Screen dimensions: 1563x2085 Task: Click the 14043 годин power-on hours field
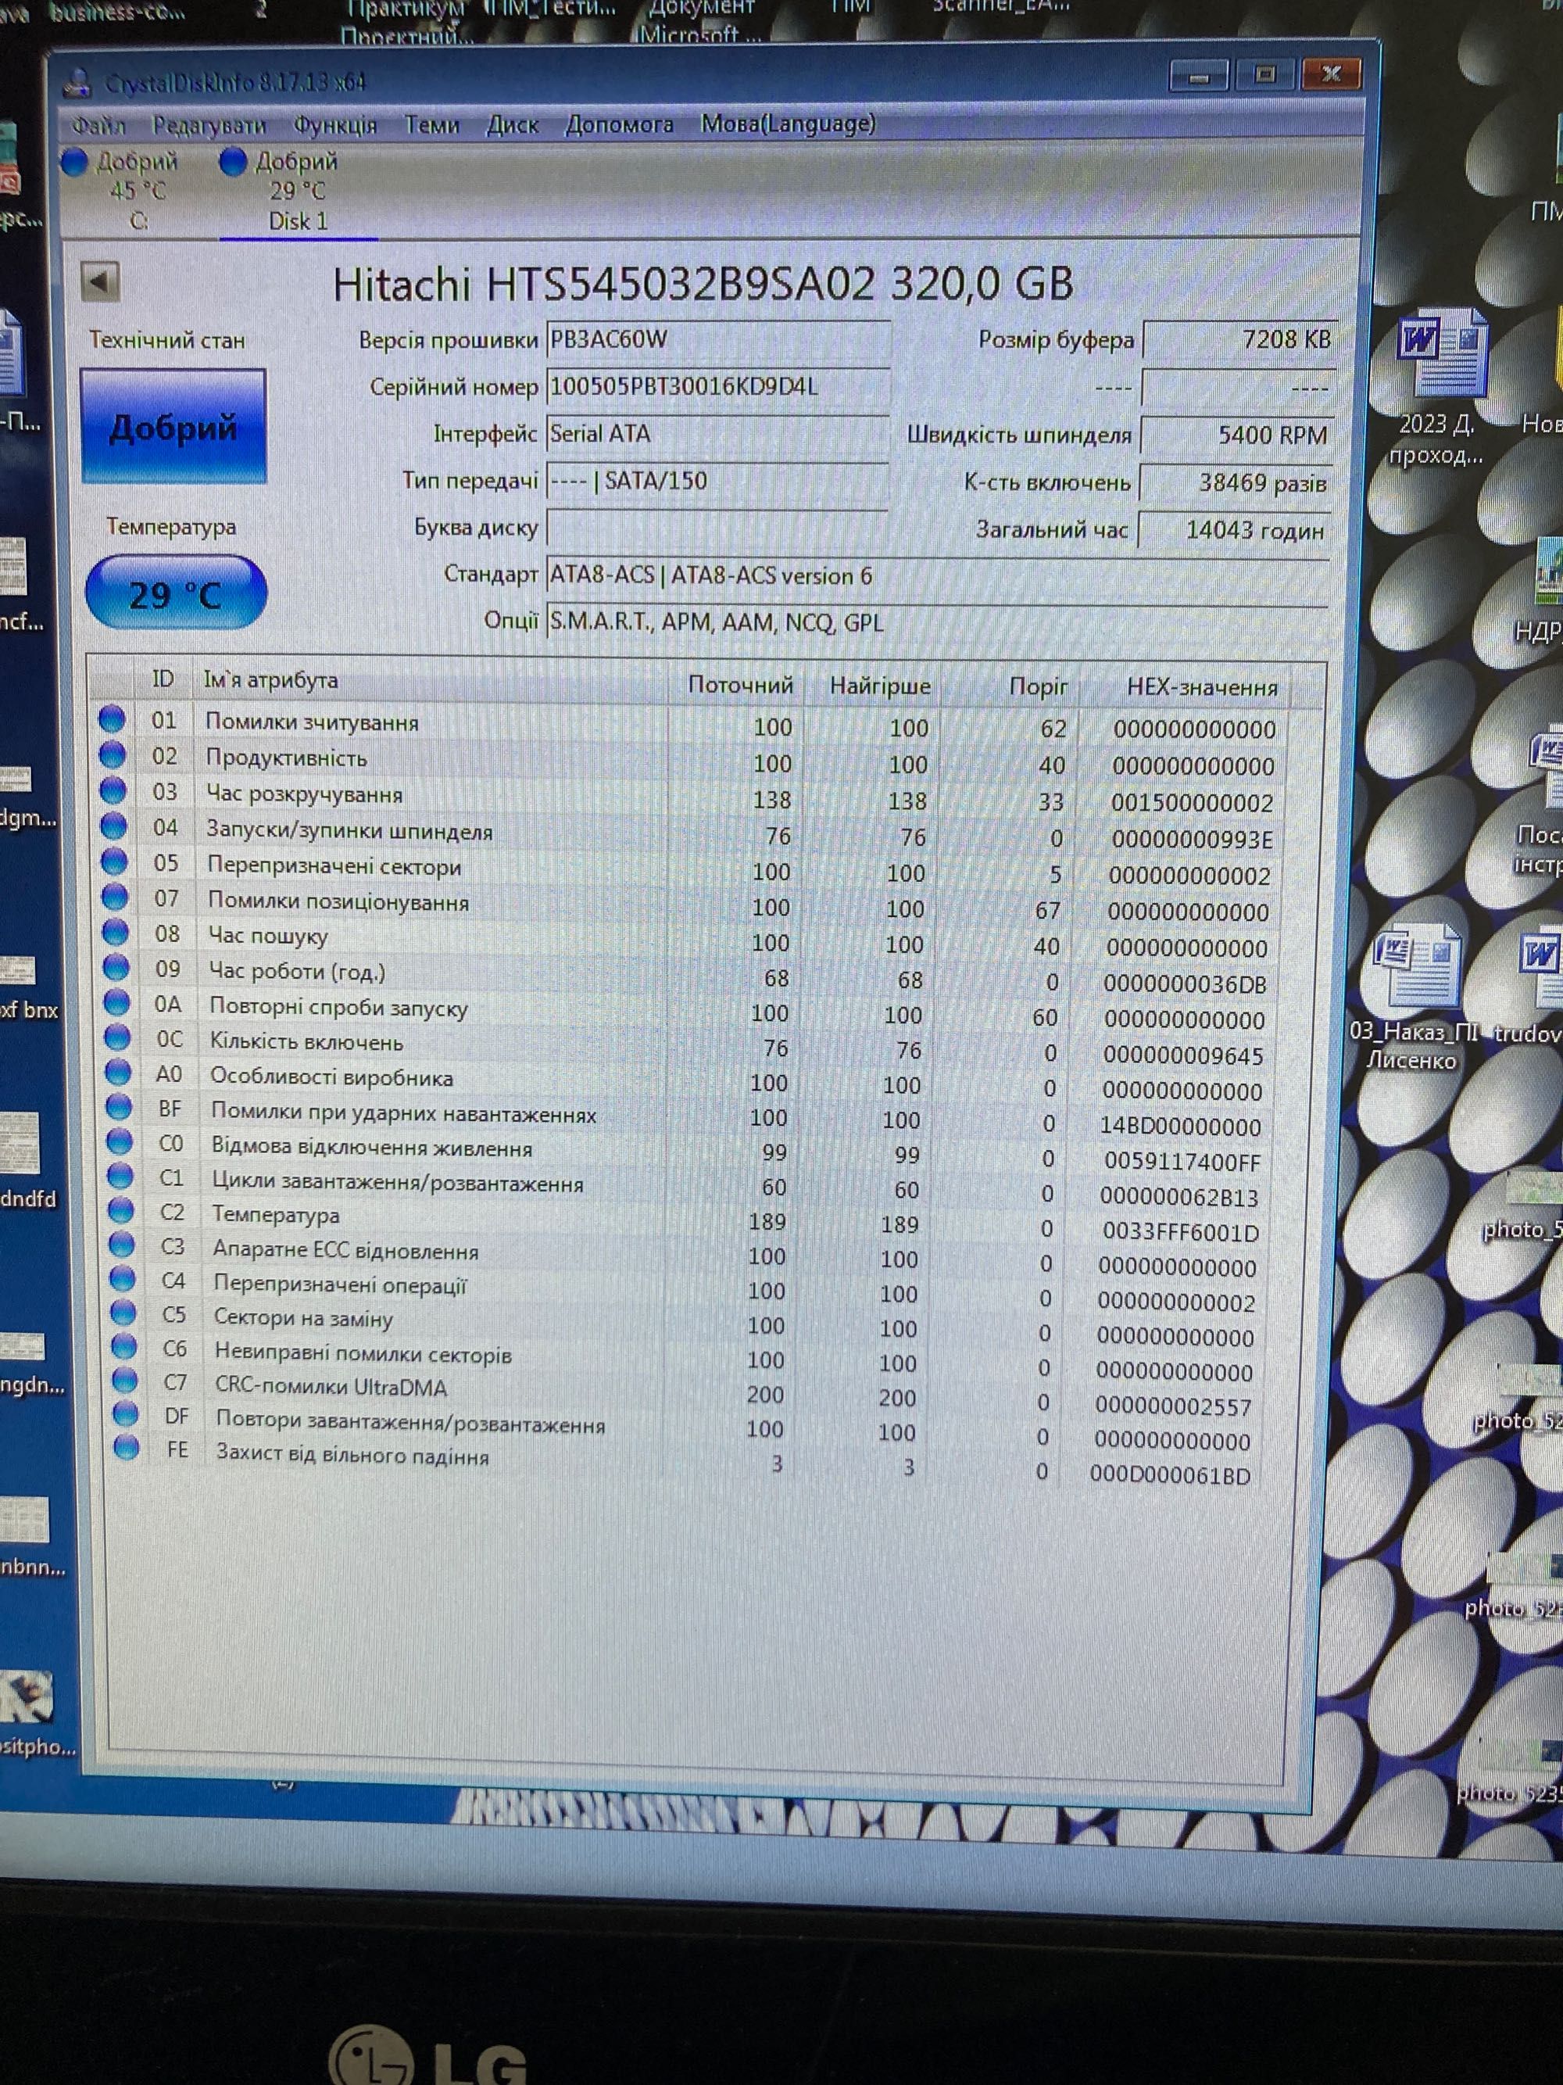pyautogui.click(x=1234, y=531)
